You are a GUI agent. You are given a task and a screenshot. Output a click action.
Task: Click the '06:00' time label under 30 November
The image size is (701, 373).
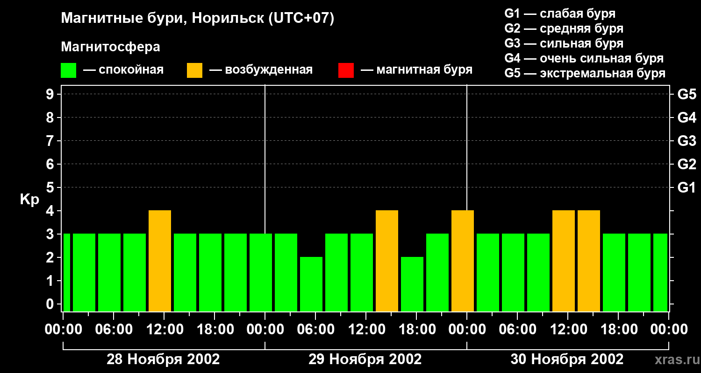[517, 330]
